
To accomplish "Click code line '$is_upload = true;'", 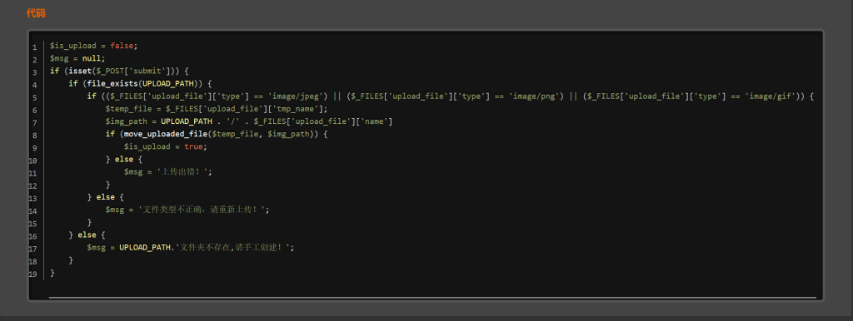I will click(x=166, y=146).
